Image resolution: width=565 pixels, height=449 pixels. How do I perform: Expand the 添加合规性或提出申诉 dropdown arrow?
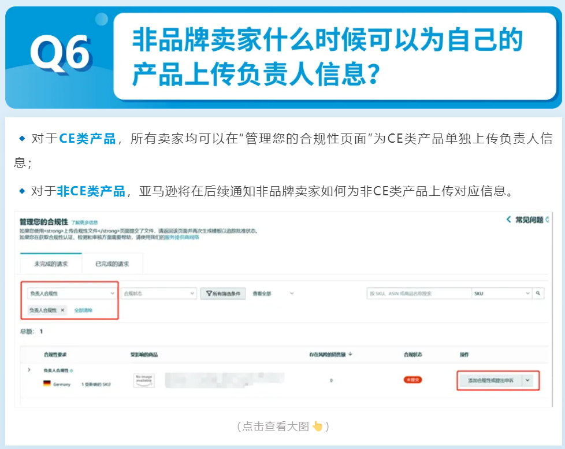528,381
